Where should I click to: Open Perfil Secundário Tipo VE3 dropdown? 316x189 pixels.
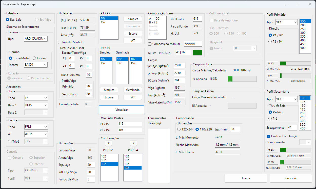click(x=286, y=99)
